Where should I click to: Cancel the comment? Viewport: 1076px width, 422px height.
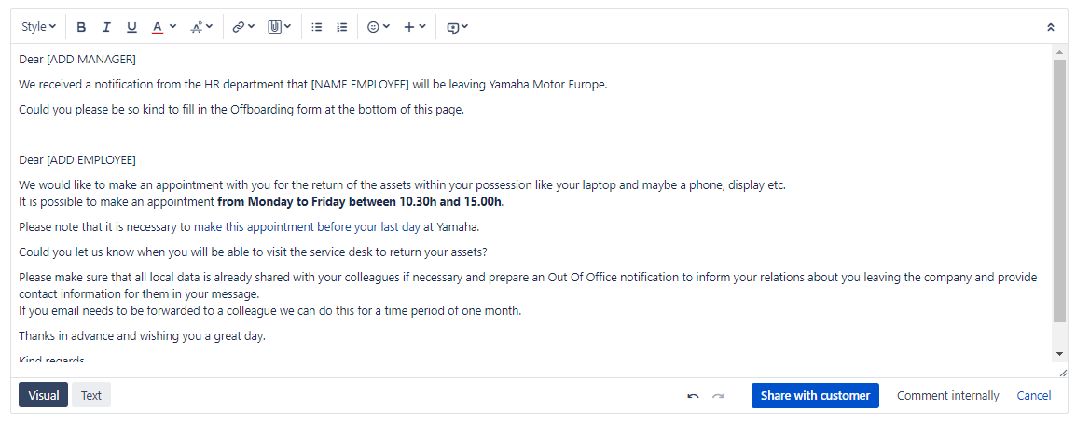tap(1033, 395)
